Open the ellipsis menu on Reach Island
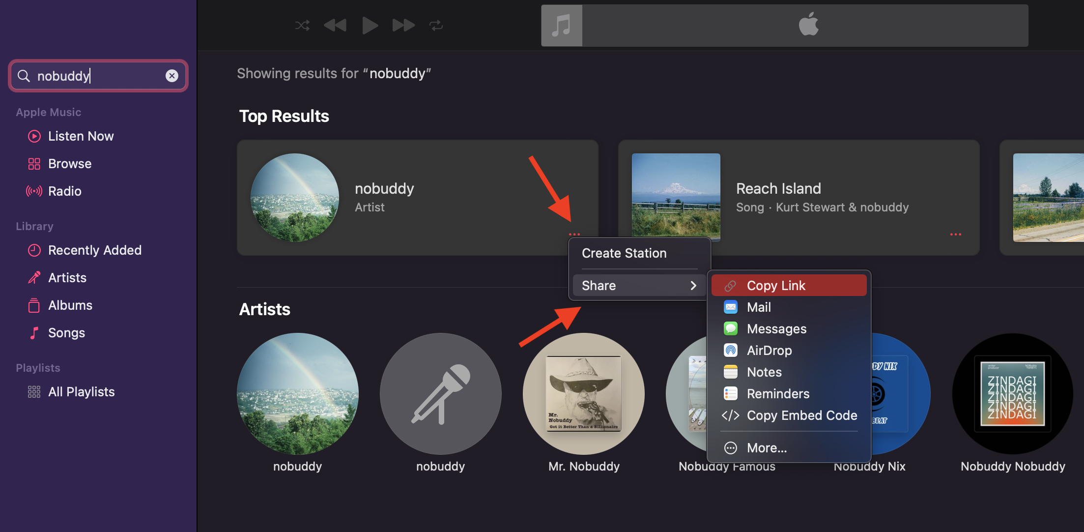Screen dimensions: 1084x532 click(955, 234)
